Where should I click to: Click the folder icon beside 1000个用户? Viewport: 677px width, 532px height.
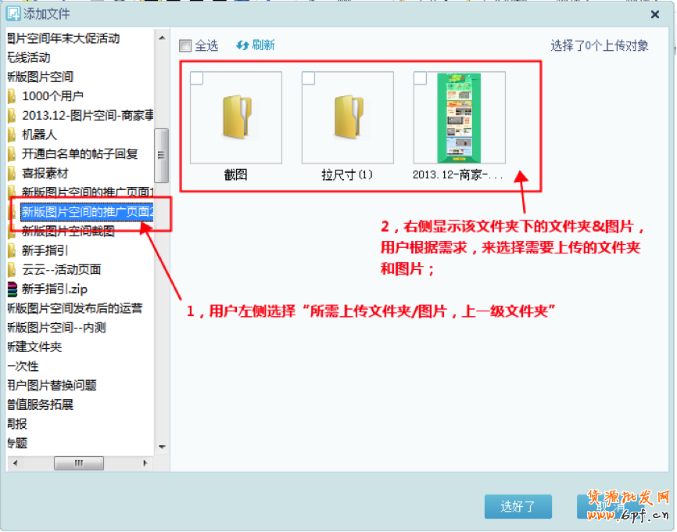click(12, 96)
